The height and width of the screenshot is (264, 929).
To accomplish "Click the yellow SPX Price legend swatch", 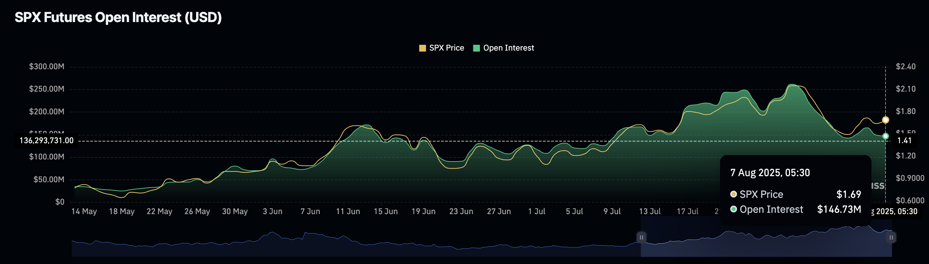I will (x=422, y=48).
